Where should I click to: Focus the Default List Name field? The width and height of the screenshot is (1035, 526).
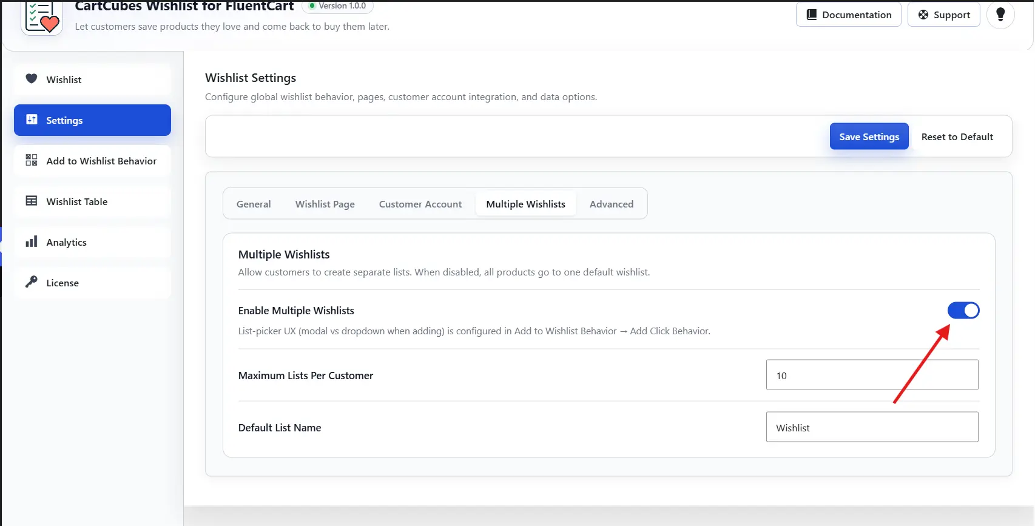[x=872, y=427]
